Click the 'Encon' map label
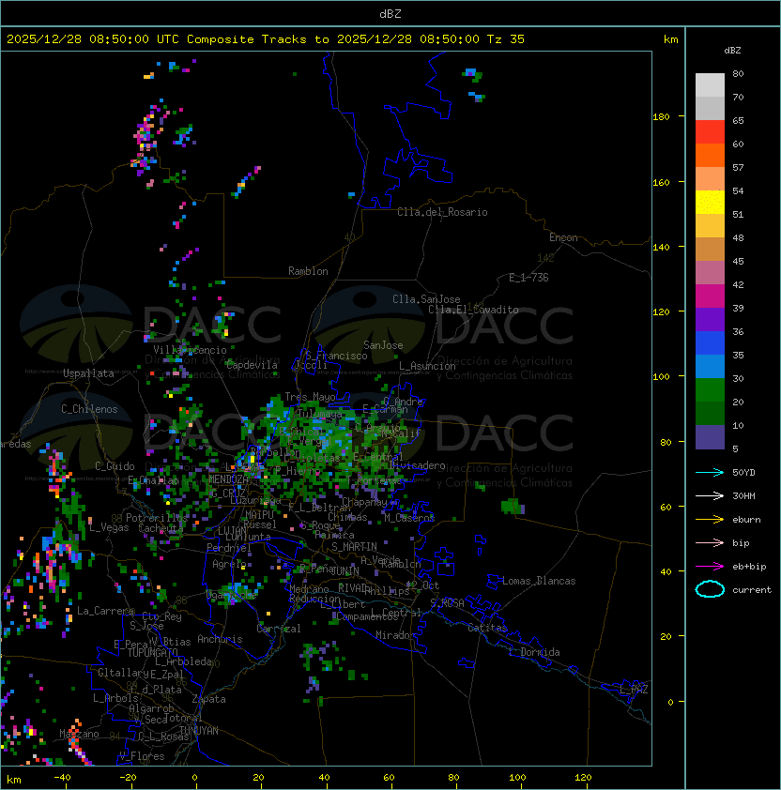The width and height of the screenshot is (781, 790). [563, 237]
